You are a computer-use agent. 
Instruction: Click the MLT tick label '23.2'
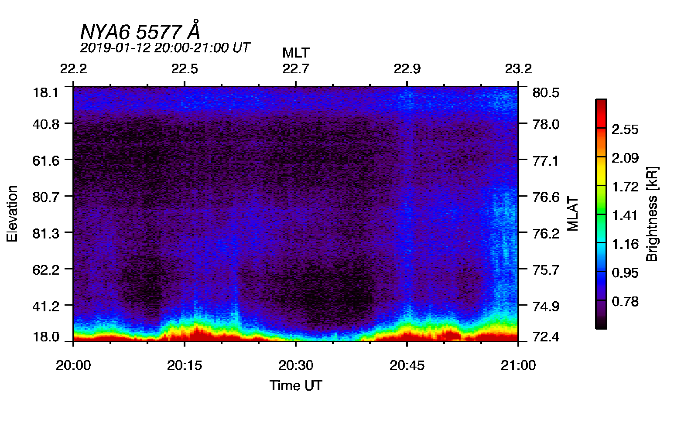pos(518,69)
